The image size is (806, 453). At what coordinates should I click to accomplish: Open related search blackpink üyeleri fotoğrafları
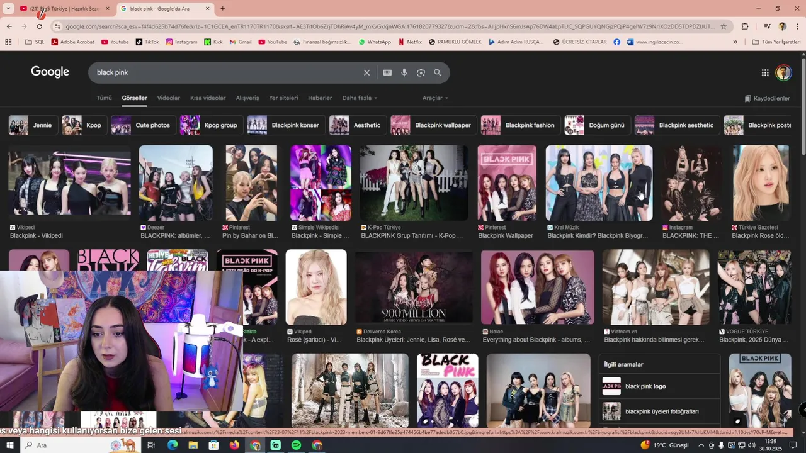click(x=659, y=411)
